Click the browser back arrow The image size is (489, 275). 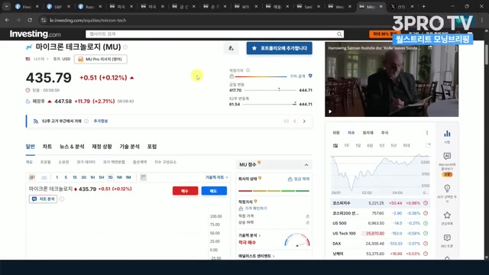(7, 21)
